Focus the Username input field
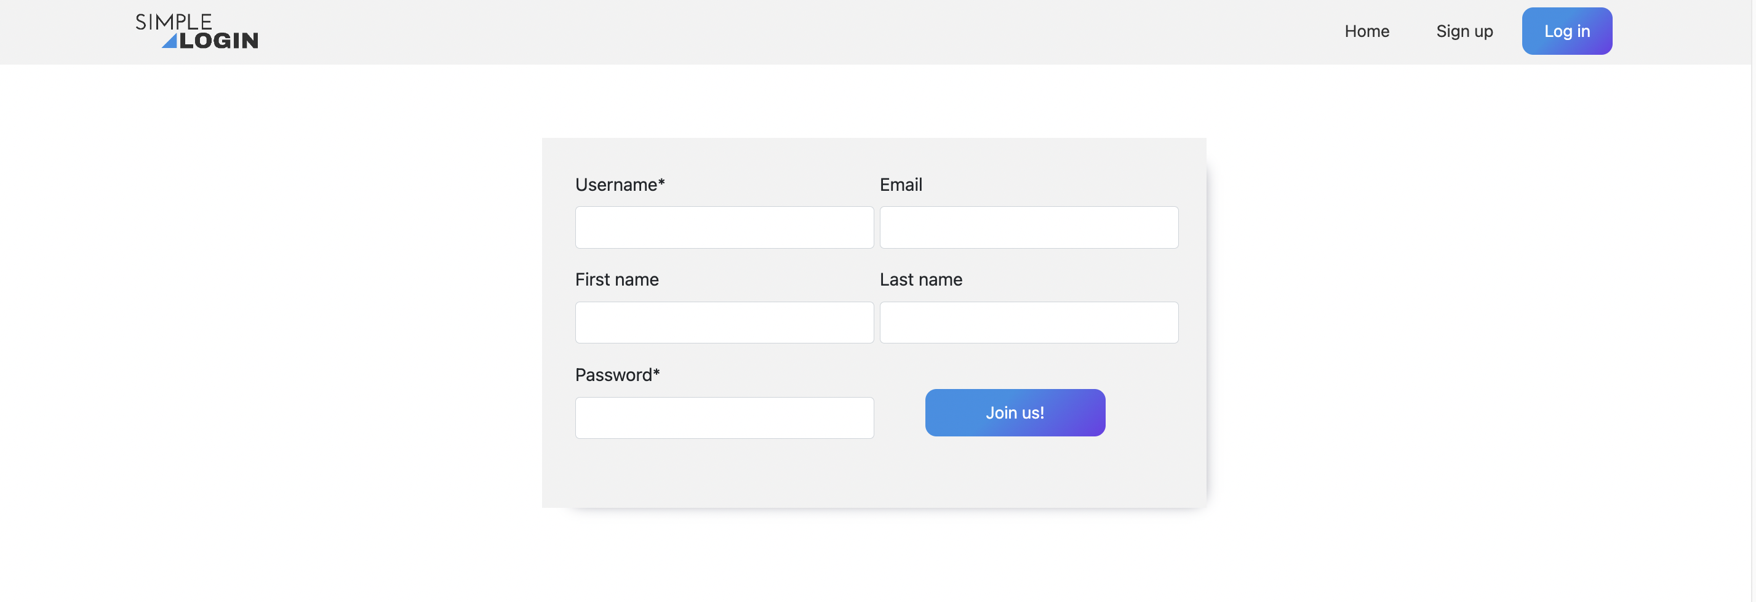 click(x=724, y=227)
